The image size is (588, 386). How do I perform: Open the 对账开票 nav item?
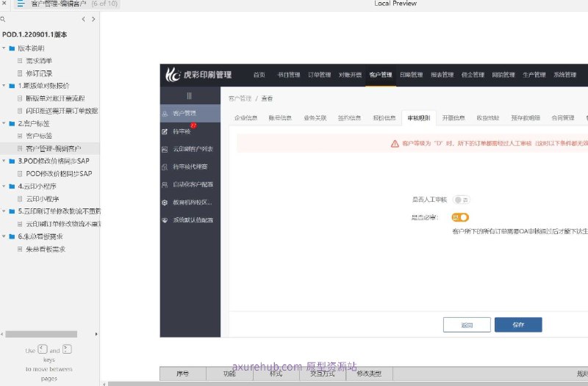point(351,75)
